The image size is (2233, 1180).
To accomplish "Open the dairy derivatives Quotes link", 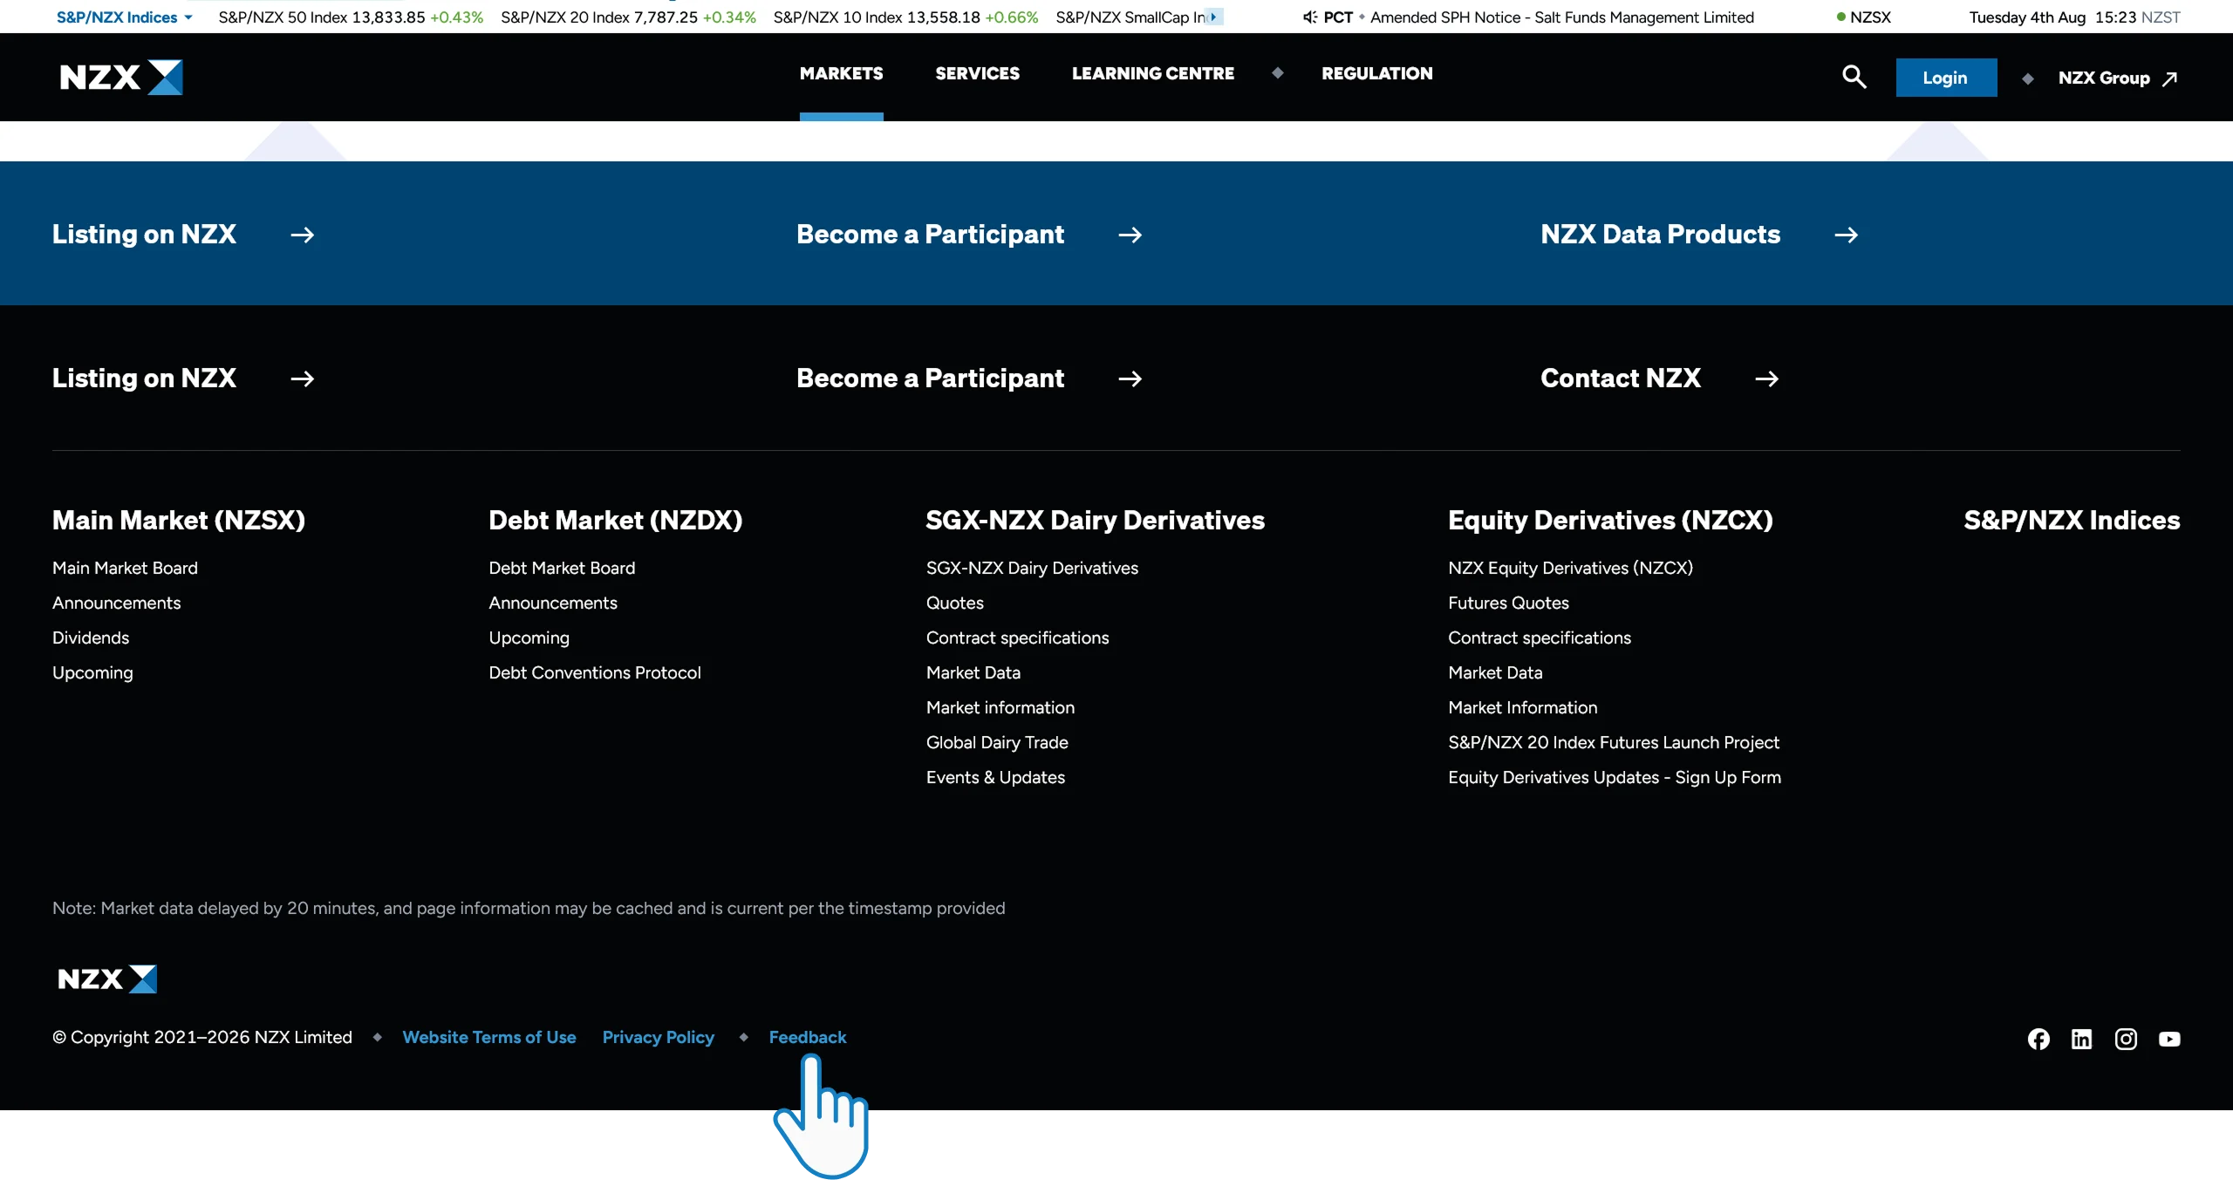I will (955, 603).
